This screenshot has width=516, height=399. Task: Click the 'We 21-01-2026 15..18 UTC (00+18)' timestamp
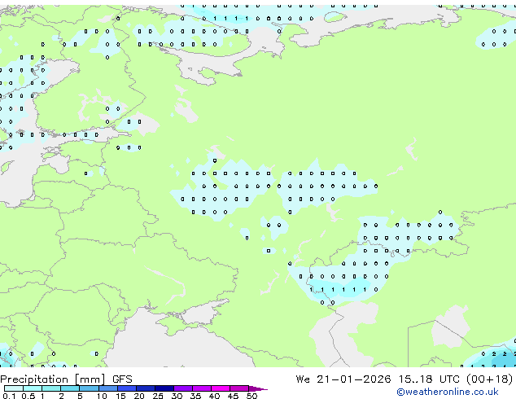[404, 379]
